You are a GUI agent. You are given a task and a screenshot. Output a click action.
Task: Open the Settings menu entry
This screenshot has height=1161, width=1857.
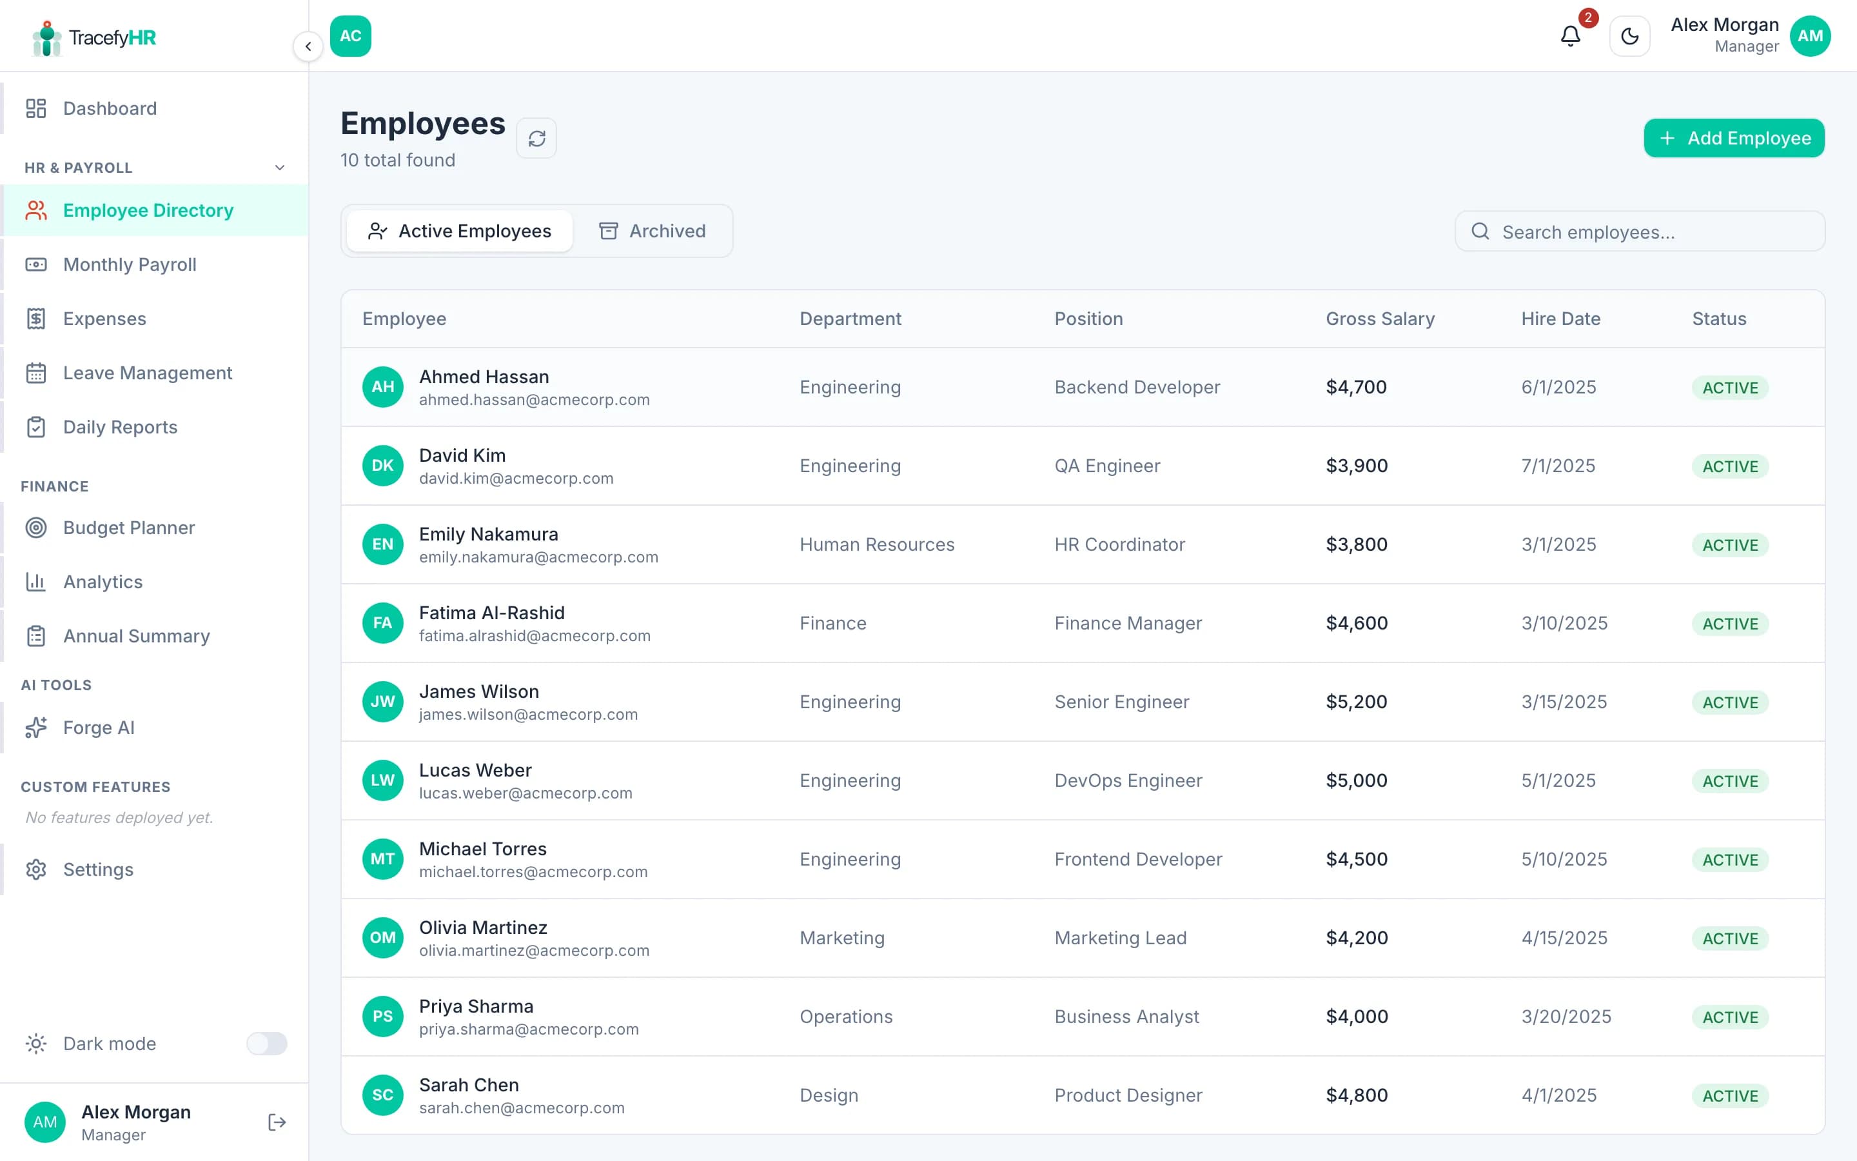(98, 869)
